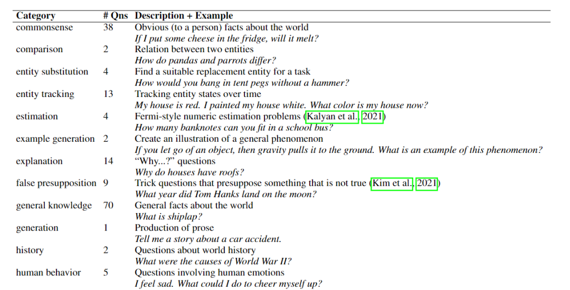Select the 'commonsense' category cell

coord(44,27)
